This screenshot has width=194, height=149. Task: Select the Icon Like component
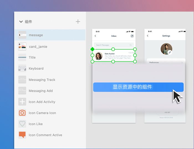[x=50, y=124]
